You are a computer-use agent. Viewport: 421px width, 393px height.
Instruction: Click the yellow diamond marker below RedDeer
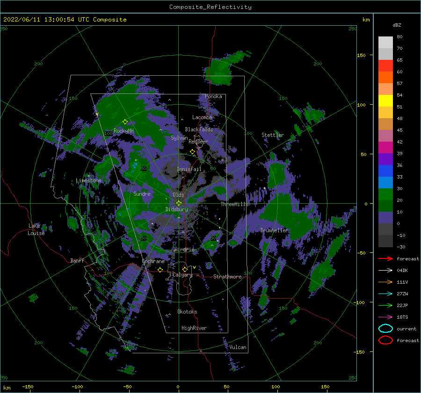(192, 152)
